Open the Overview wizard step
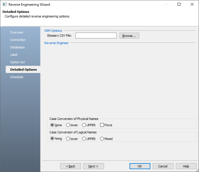This screenshot has width=199, height=172. coord(17,32)
